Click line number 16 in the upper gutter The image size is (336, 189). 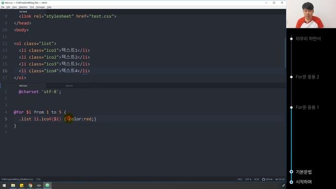[5, 71]
